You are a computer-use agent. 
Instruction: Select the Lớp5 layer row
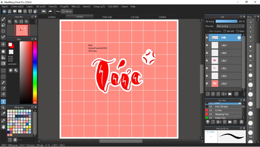point(223,83)
